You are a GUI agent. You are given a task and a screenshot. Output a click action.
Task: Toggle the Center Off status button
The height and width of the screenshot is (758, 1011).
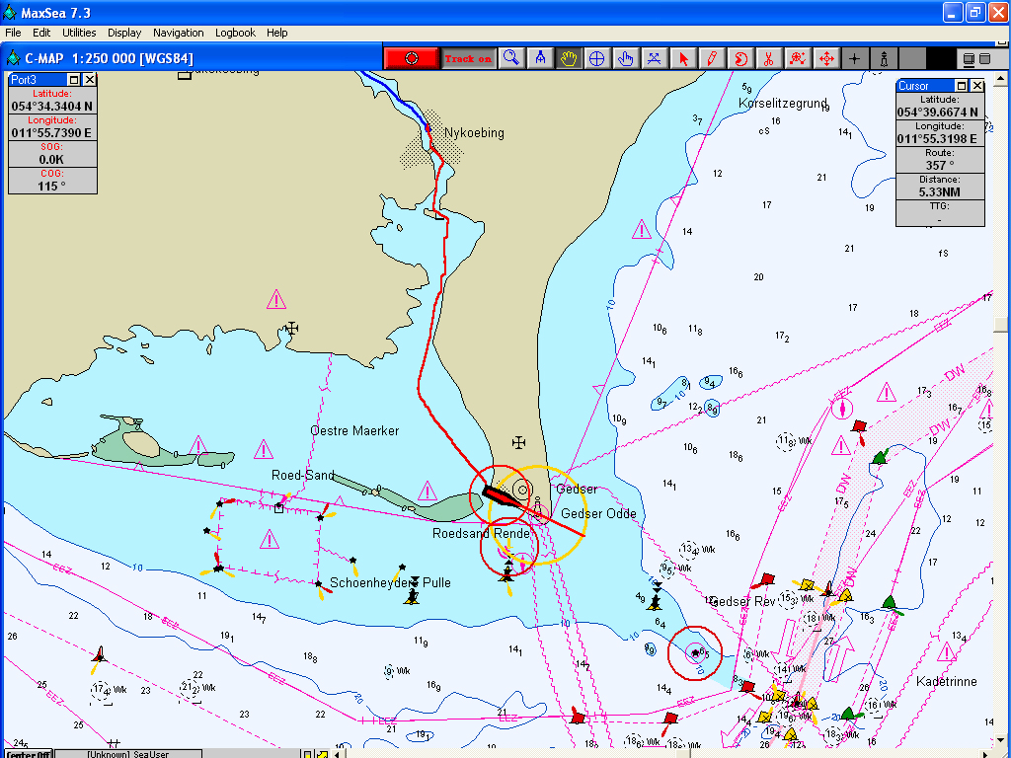pyautogui.click(x=29, y=753)
